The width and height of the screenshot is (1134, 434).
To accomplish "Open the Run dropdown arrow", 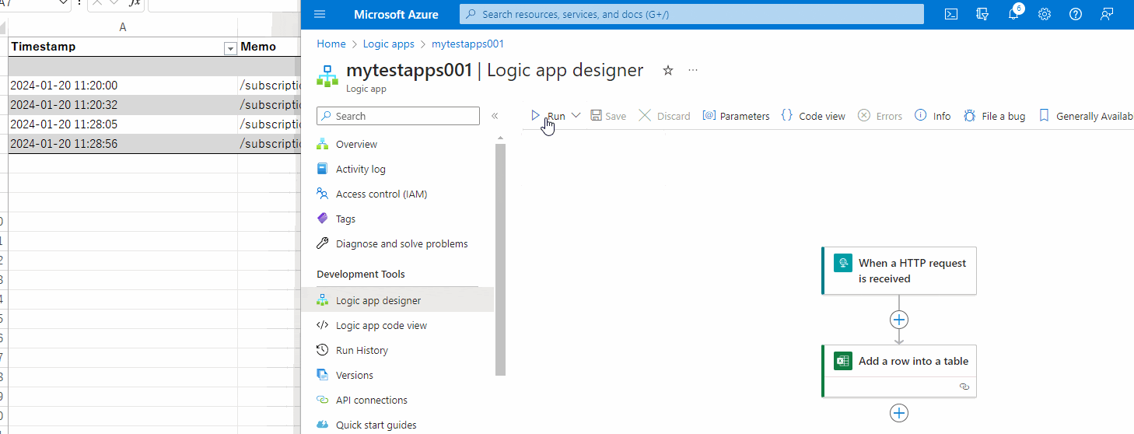I will point(576,116).
